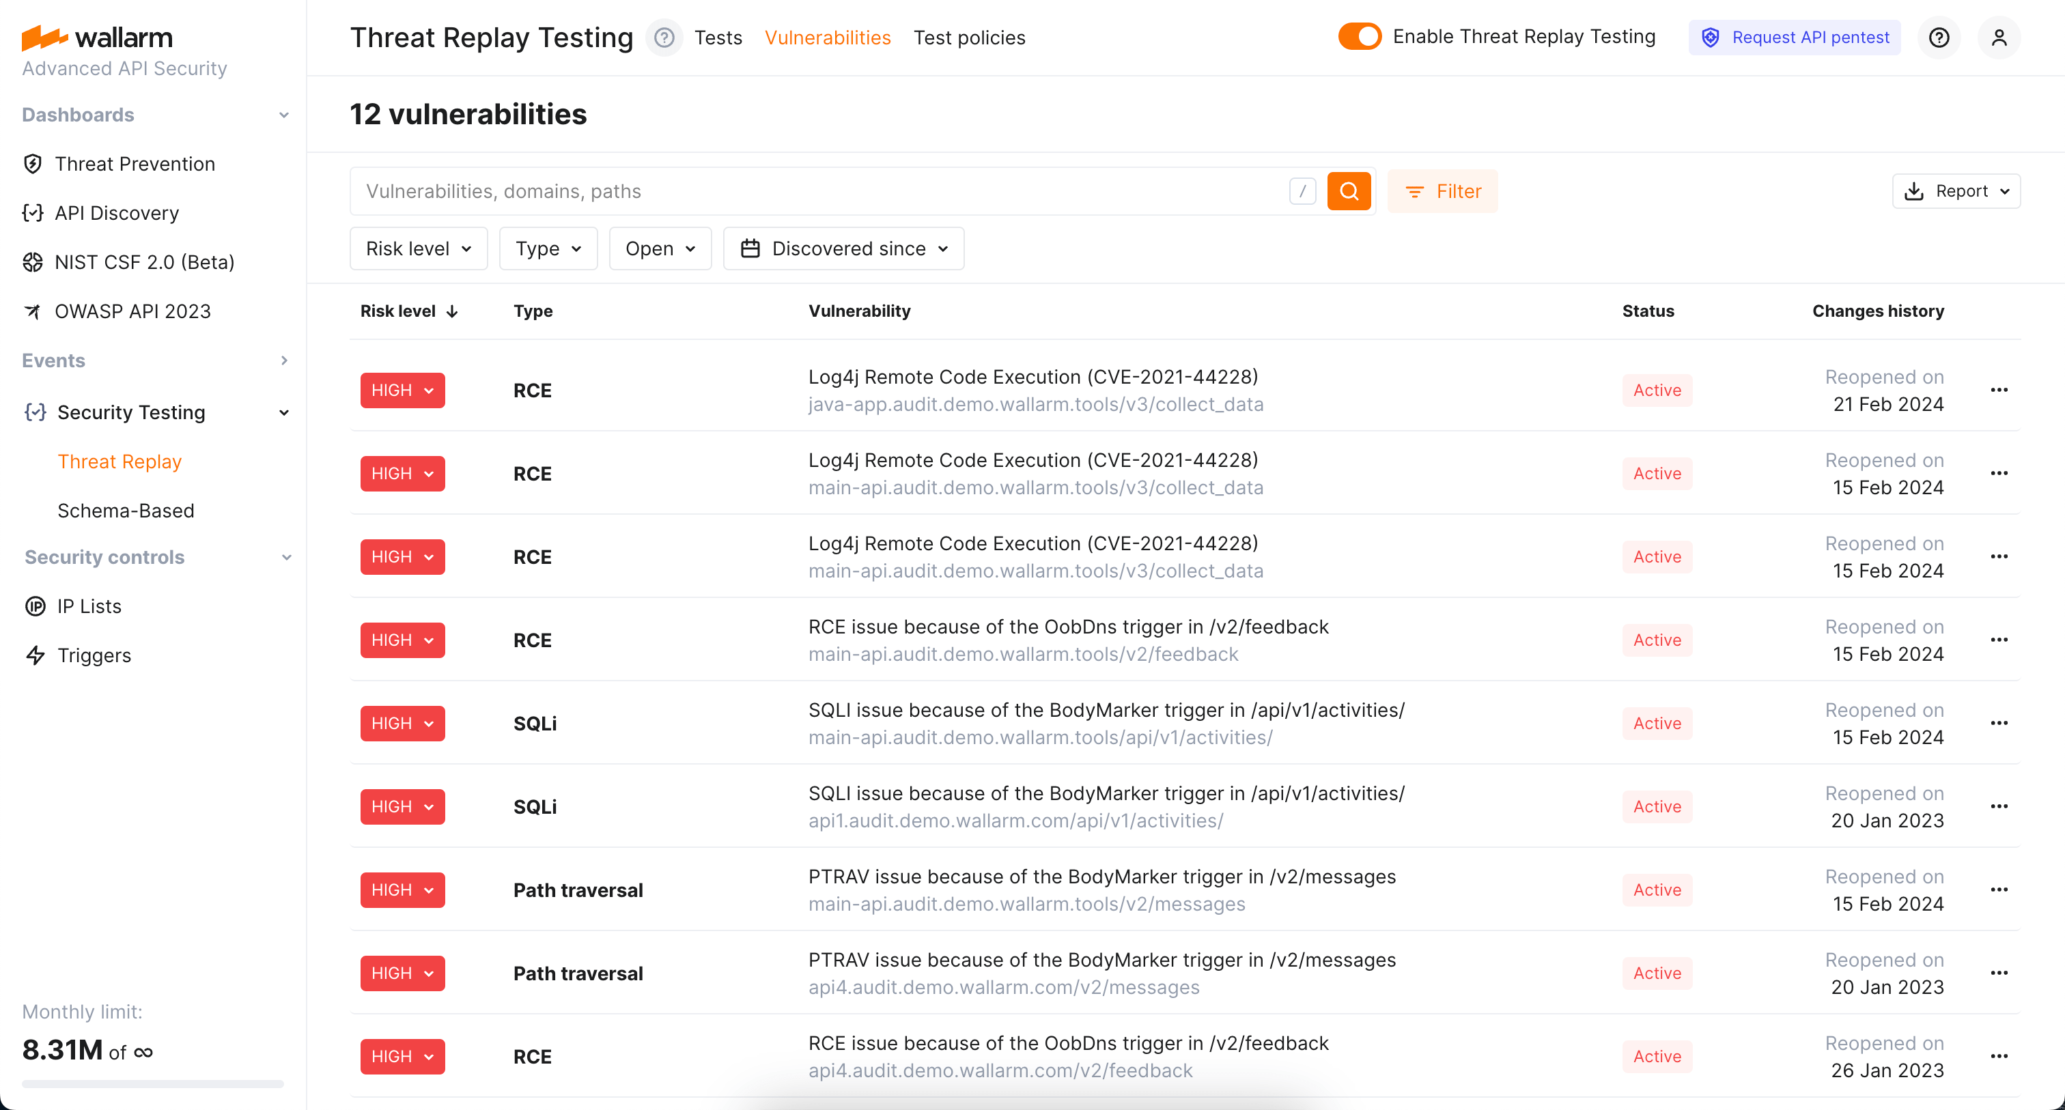Open OWASP API 2023 section
This screenshot has width=2065, height=1110.
pyautogui.click(x=133, y=311)
